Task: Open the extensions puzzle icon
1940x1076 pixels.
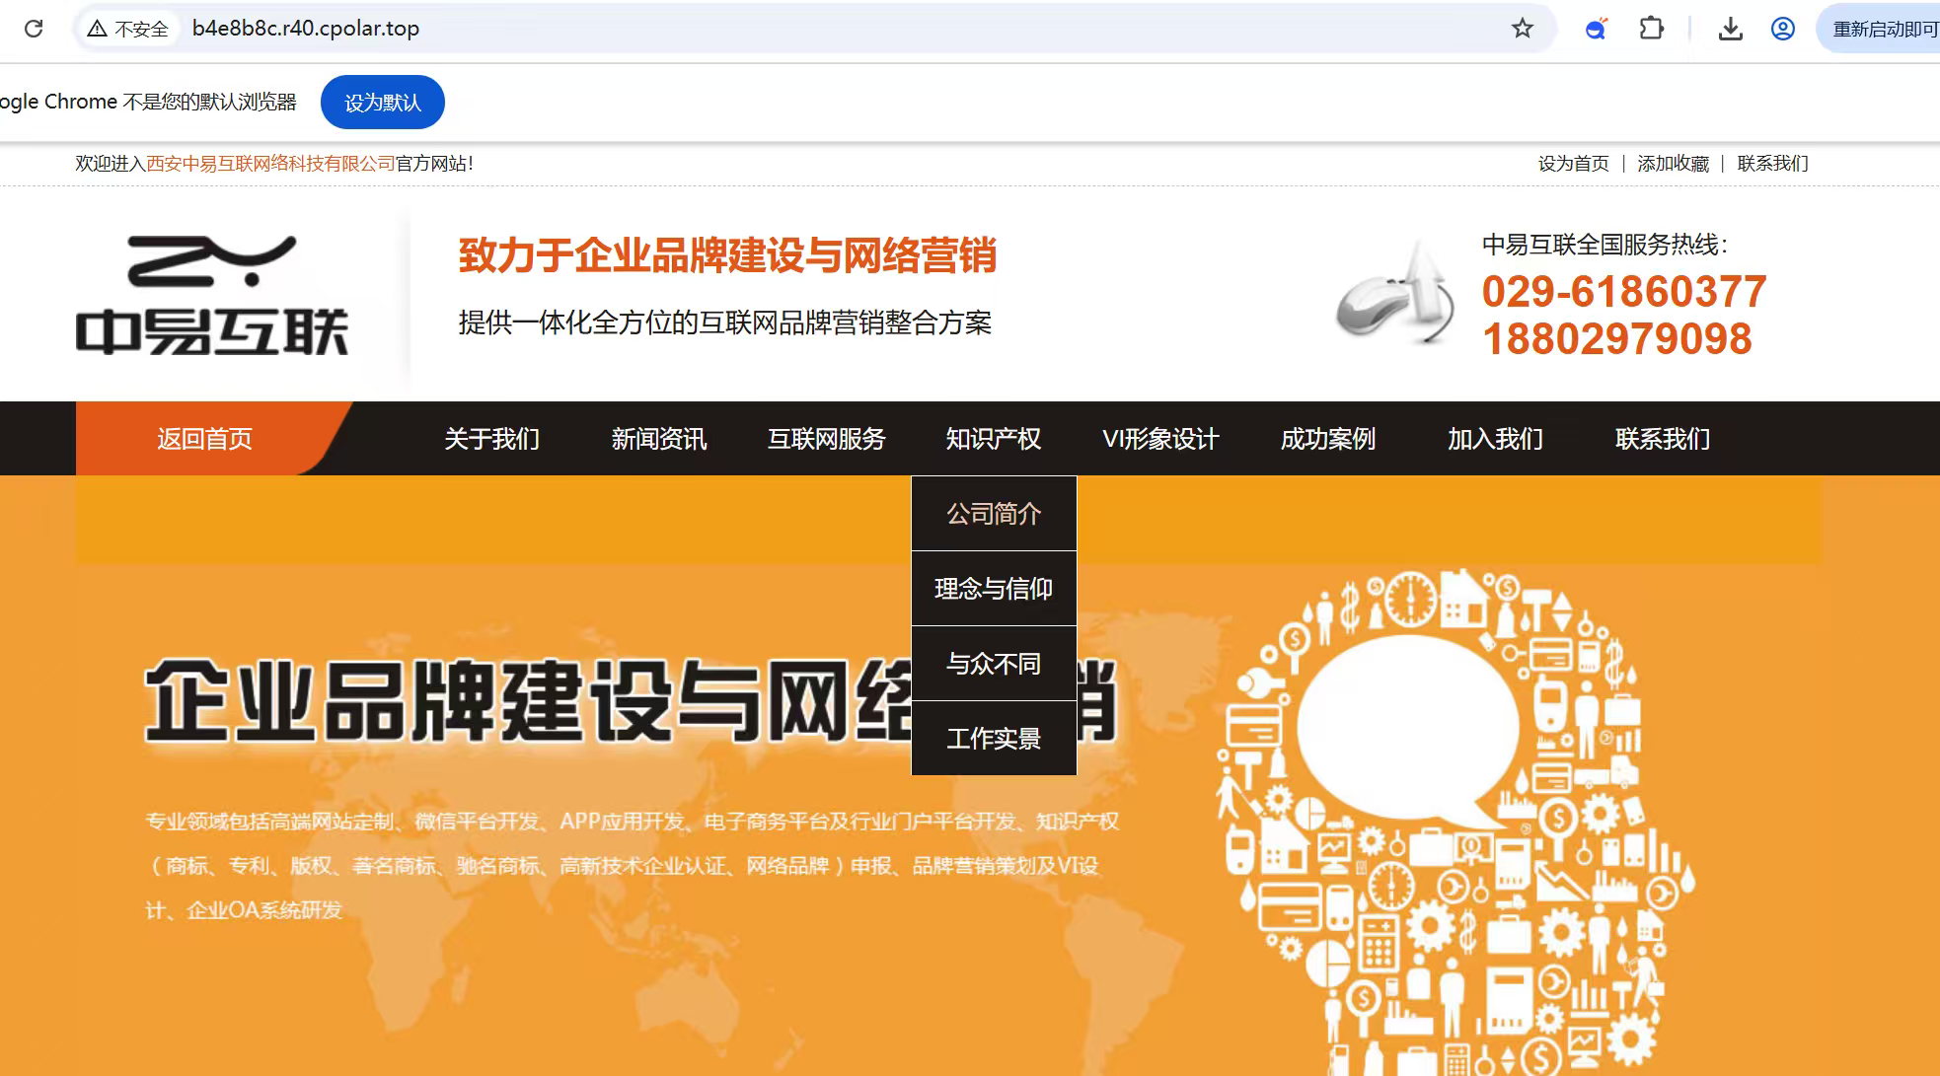Action: click(1651, 29)
